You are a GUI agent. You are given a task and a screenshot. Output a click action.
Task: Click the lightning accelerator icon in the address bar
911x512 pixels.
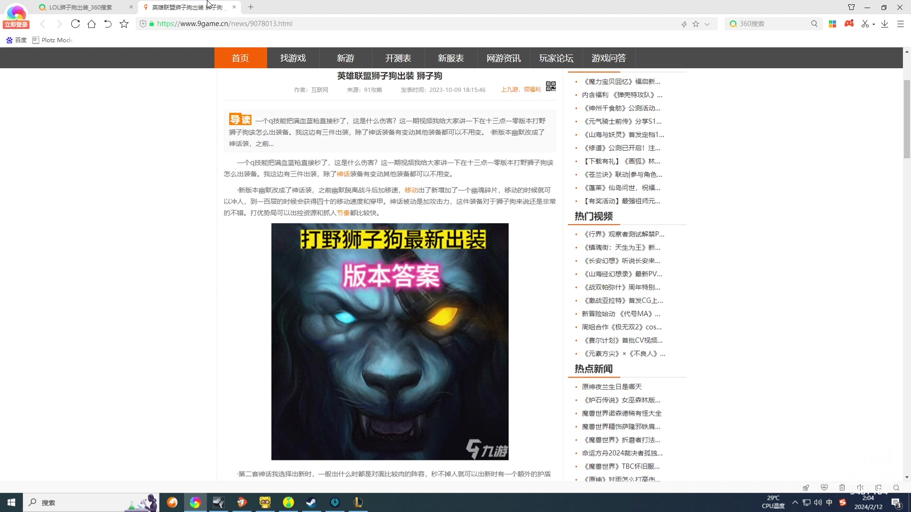684,23
